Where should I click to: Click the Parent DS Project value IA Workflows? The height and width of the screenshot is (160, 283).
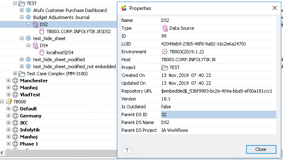(174, 130)
